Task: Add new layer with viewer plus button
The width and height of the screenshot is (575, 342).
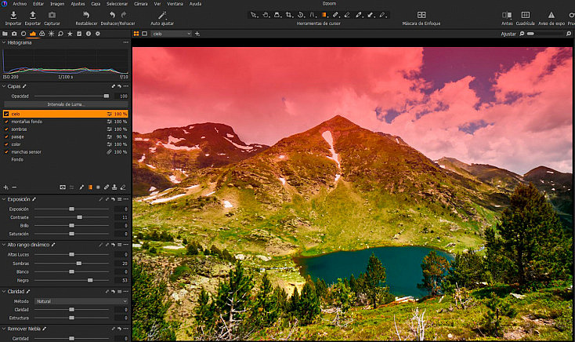Action: [x=197, y=34]
